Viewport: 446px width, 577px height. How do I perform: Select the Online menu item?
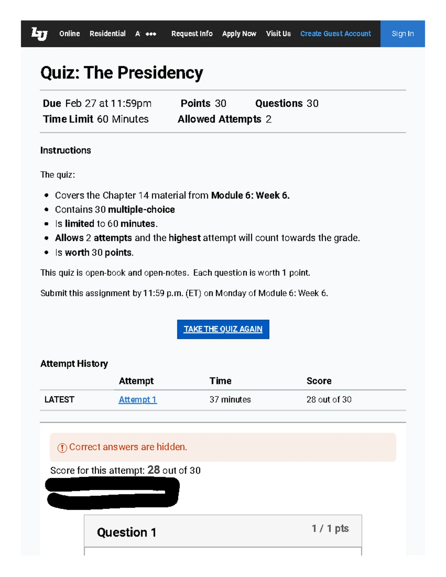70,34
